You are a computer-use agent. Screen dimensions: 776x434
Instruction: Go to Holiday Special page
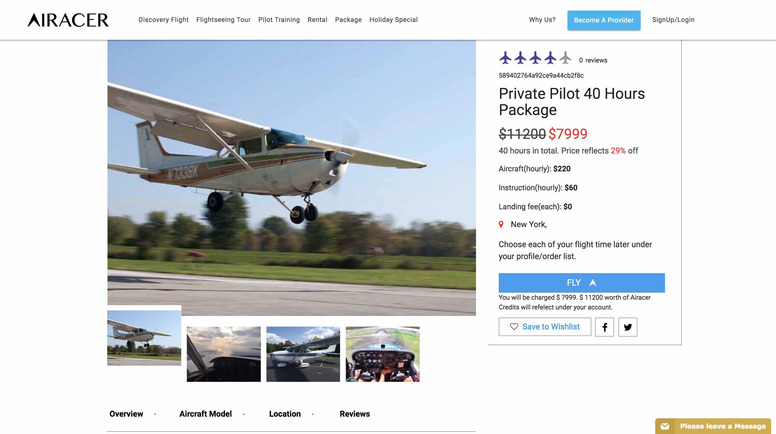[x=393, y=20]
